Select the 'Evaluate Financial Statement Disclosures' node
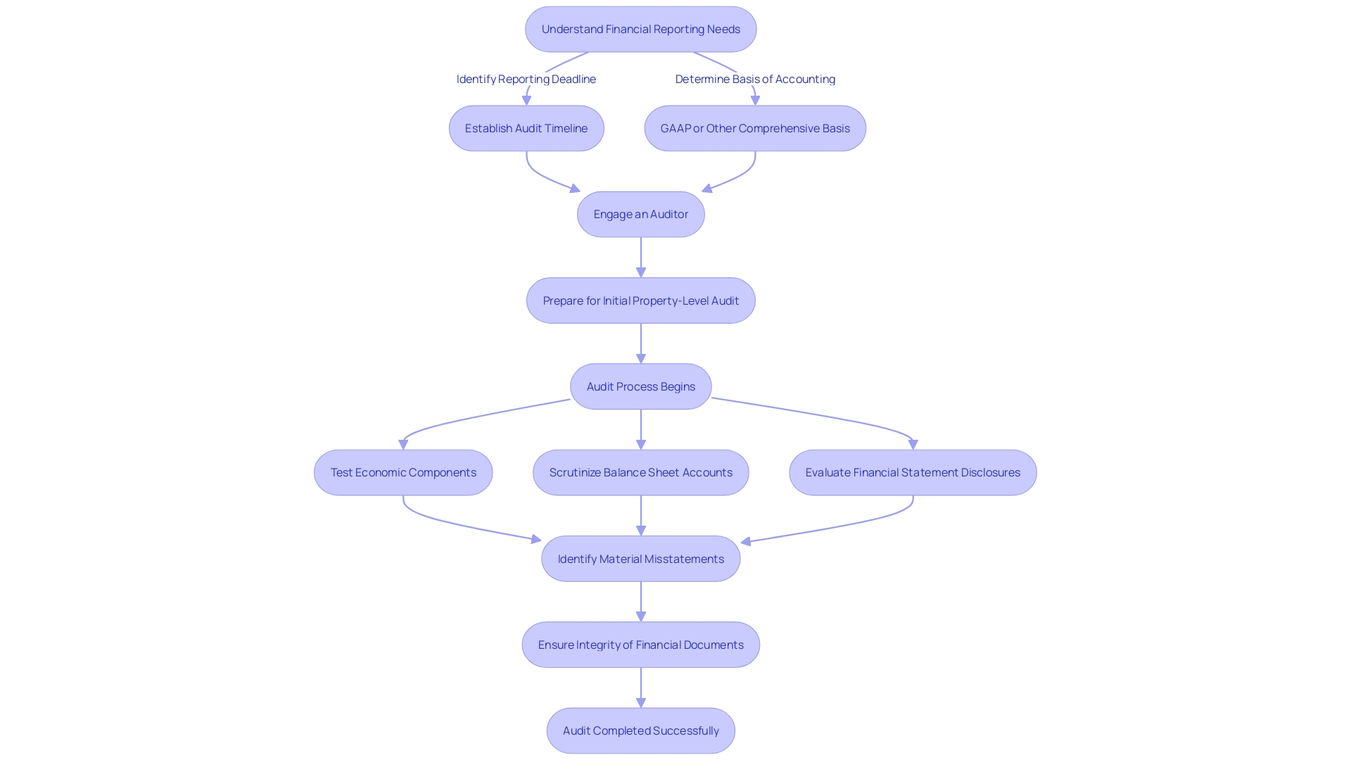Screen dimensions: 1351x760 912,472
